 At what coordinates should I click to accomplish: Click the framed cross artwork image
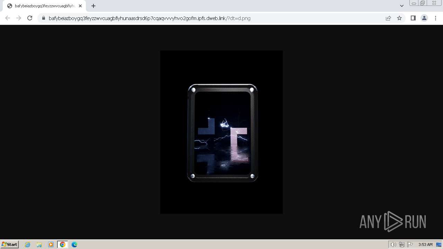click(x=221, y=132)
